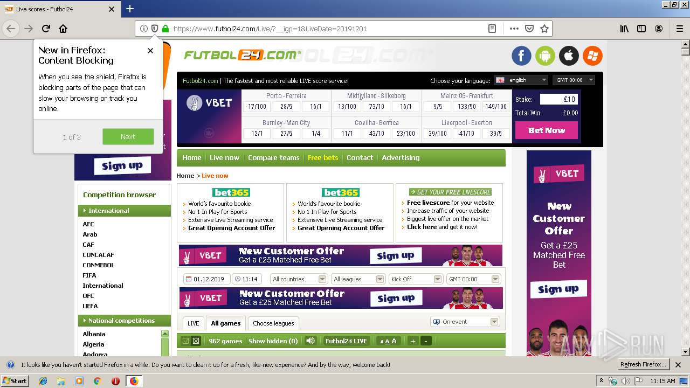Check the select-all games checkbox
Screen dimensions: 690x388
pyautogui.click(x=186, y=341)
